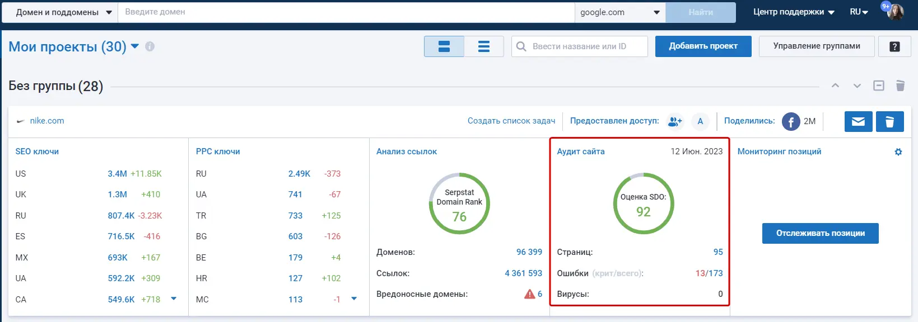
Task: Click backlinks count 4 361 593
Action: tap(524, 273)
